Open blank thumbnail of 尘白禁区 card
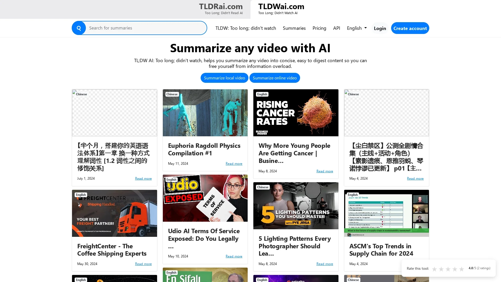The height and width of the screenshot is (282, 501). pyautogui.click(x=386, y=113)
